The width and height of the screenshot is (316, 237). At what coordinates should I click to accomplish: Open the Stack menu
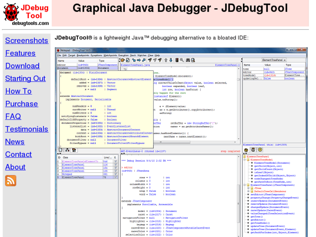pyautogui.click(x=133, y=55)
